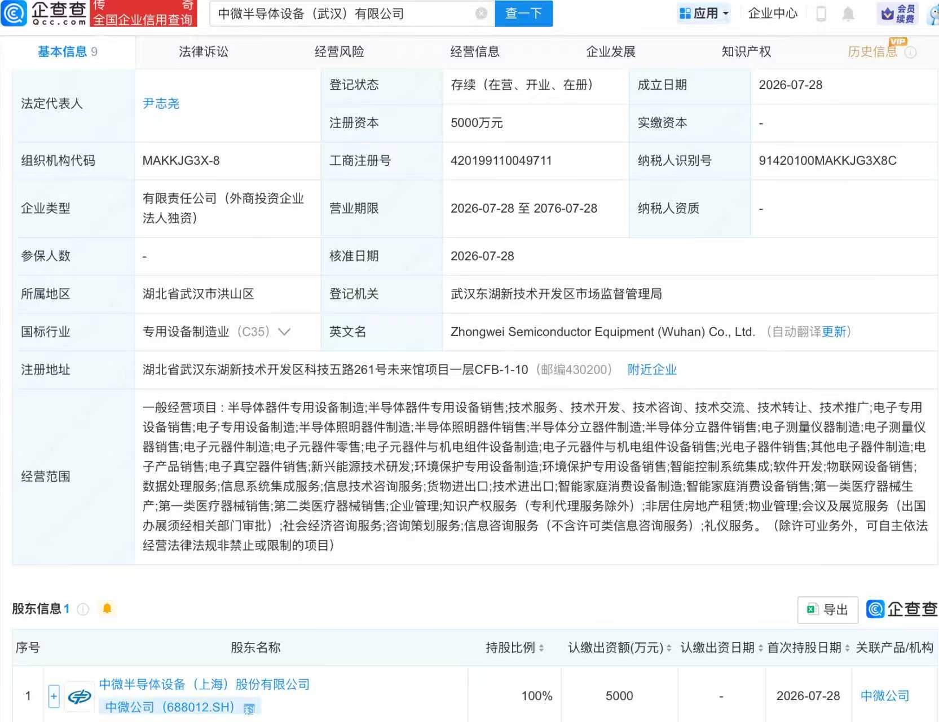Go to the 企业发展 tab
The image size is (939, 722).
click(x=611, y=52)
